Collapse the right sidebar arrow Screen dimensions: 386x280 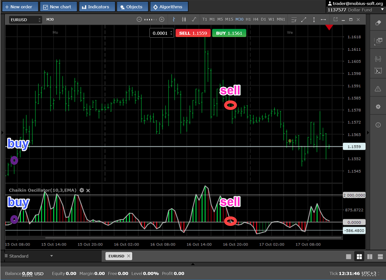(x=368, y=133)
